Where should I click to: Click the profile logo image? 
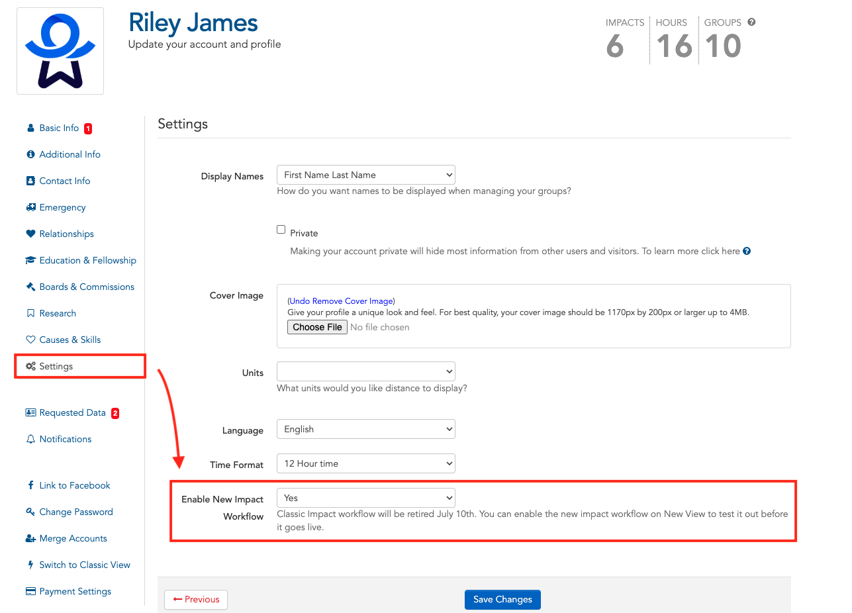coord(60,51)
